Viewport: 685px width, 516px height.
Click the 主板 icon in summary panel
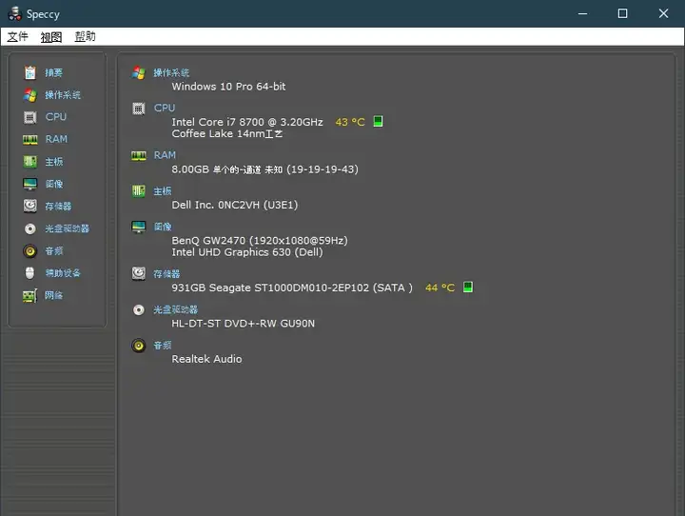tap(139, 191)
